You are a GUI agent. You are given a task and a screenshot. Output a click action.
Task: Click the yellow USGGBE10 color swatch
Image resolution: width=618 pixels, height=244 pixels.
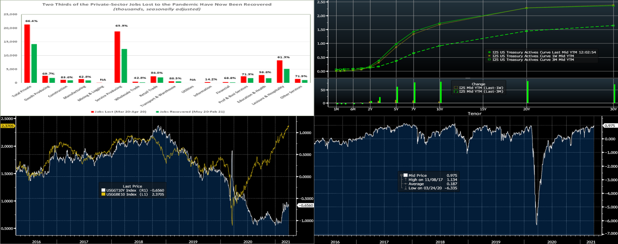tap(104, 194)
